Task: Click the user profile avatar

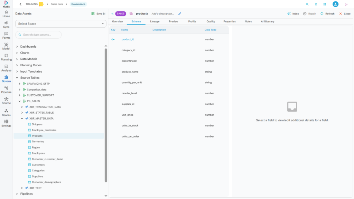Action: tap(335, 4)
